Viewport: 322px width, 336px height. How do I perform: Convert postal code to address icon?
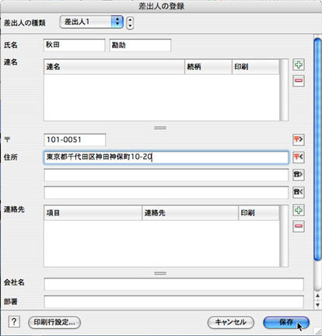(299, 140)
